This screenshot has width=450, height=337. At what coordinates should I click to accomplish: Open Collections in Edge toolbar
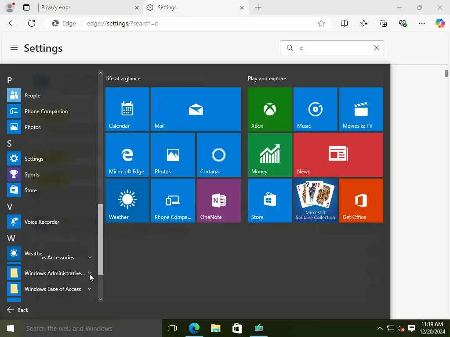[x=383, y=24]
